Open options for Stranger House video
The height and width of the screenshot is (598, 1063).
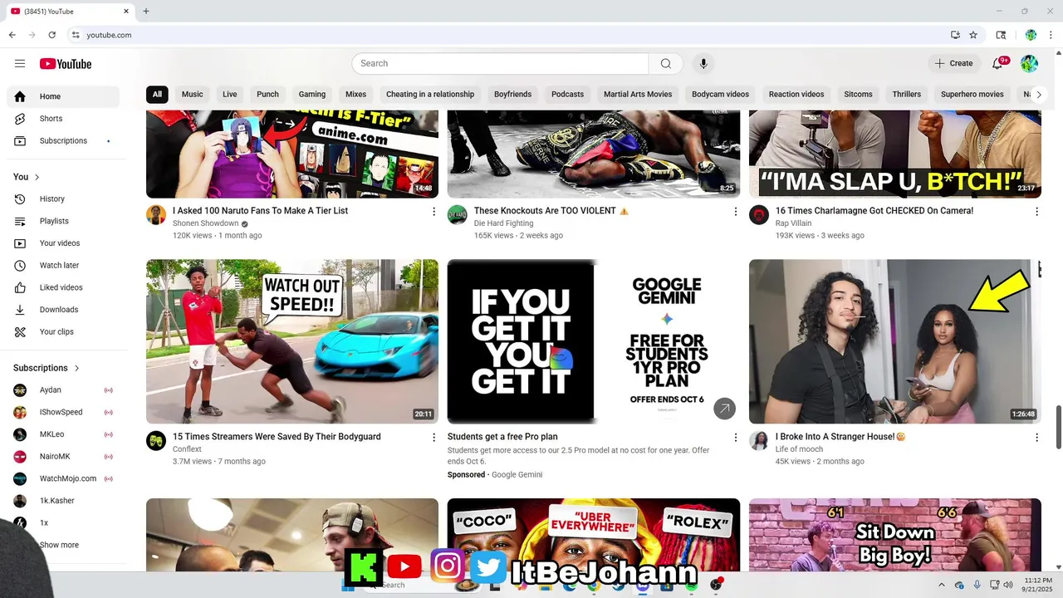(1036, 438)
